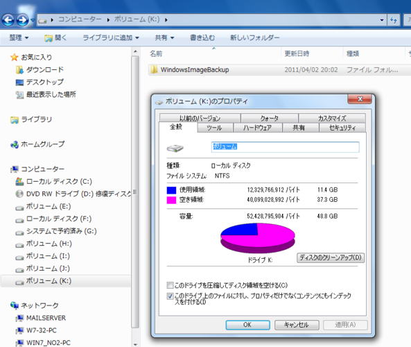Click the OK button
Image resolution: width=411 pixels, height=347 pixels.
coord(247,325)
